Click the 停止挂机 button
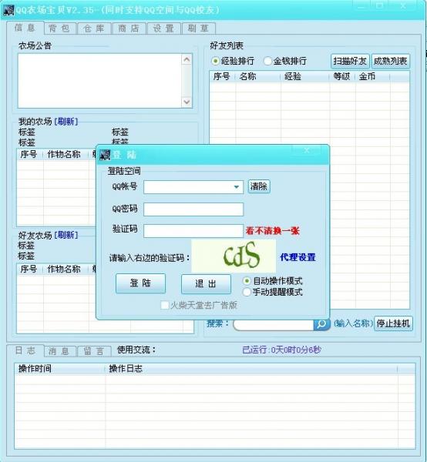Viewport: 427px width, 462px height. (x=393, y=324)
